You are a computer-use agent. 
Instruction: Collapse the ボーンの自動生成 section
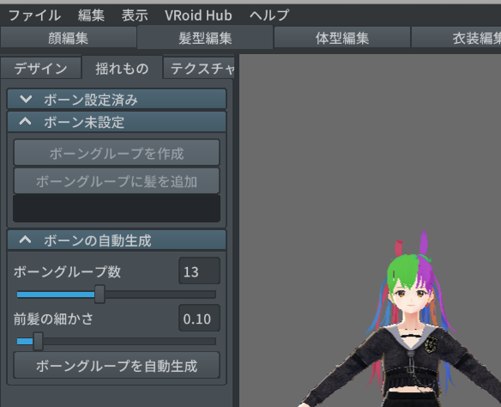click(117, 240)
